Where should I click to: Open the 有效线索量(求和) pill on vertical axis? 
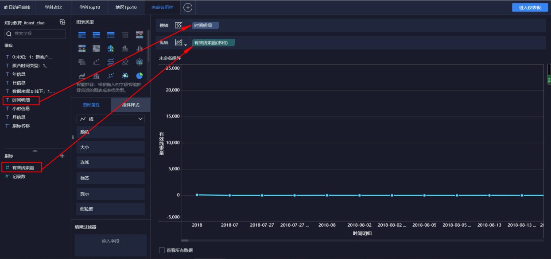click(213, 43)
